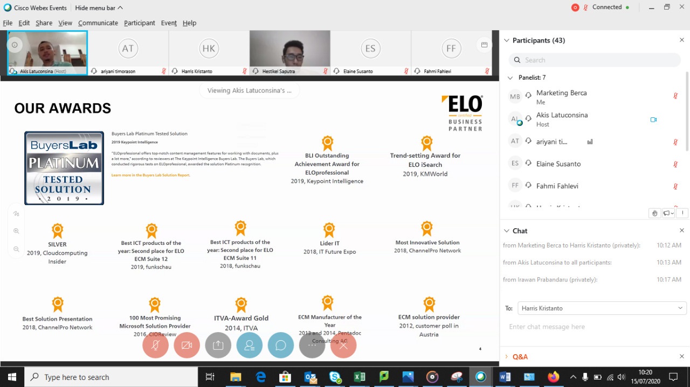Viewport: 690px width, 387px height.
Task: Click the muted mic icon for Marketing Berca
Action: click(x=675, y=96)
